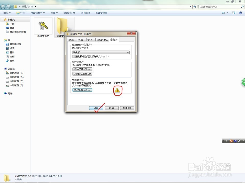Switch to the 安全 tab
Screen dimensions: 245x183
click(90, 40)
